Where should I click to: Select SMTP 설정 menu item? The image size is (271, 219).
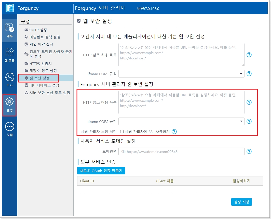tap(38, 30)
